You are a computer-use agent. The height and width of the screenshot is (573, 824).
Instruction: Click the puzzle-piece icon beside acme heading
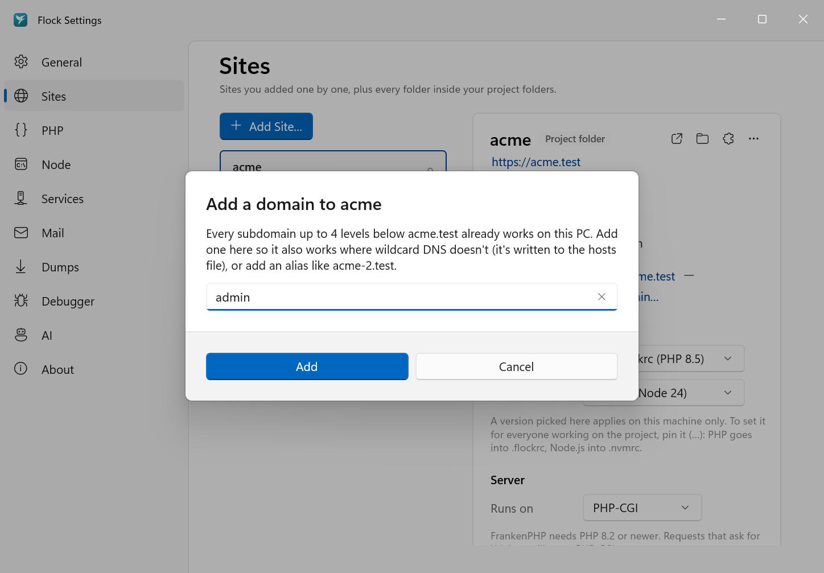click(x=728, y=139)
